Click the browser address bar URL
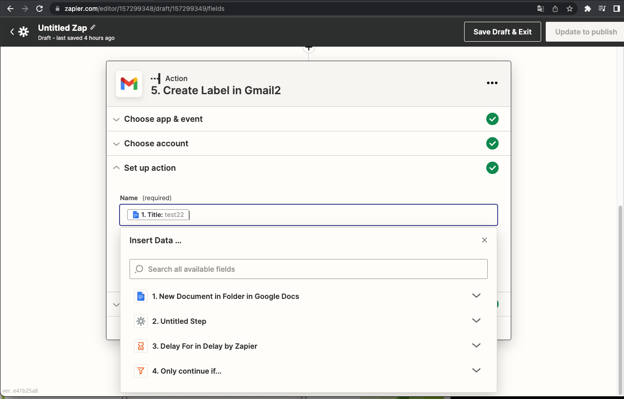The image size is (624, 399). [144, 9]
